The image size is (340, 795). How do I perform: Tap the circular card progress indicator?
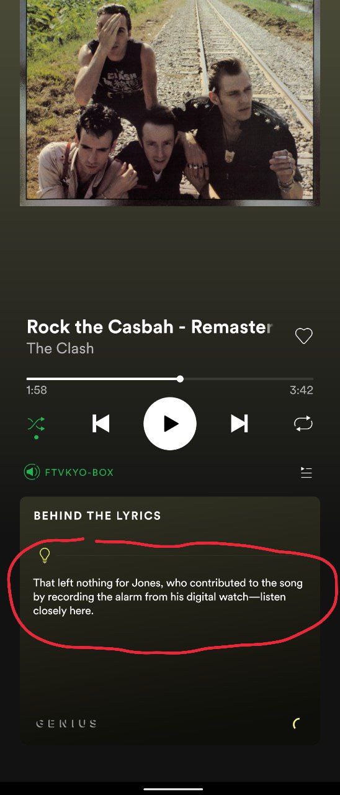298,724
